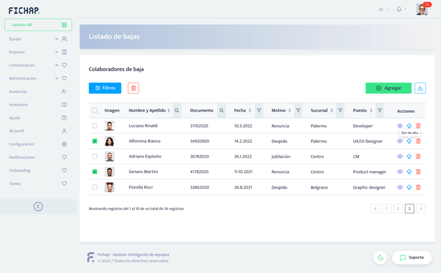Click Fiorella Ricci's profile photo

tap(110, 187)
